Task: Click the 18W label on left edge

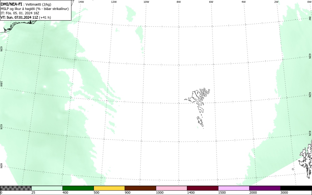Action: (1, 83)
